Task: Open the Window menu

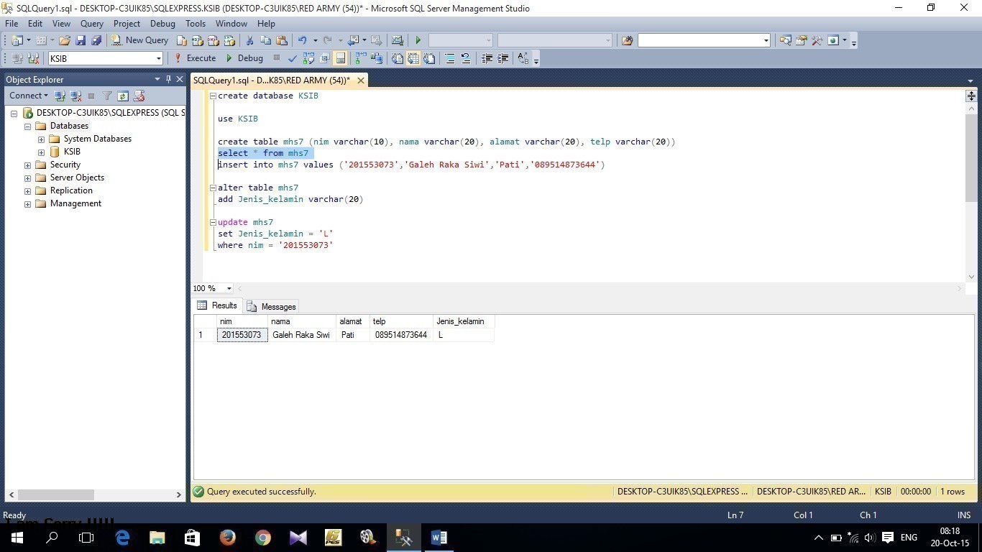Action: coord(231,24)
